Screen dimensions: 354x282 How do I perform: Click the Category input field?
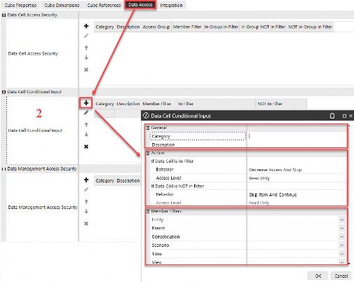tap(297, 136)
